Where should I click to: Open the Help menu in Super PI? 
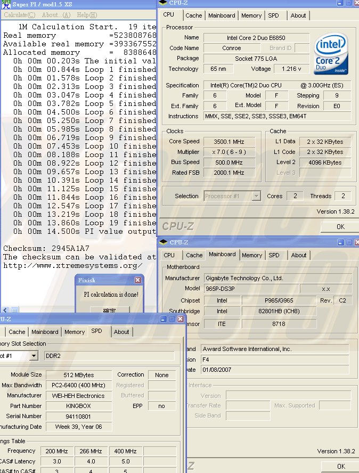87,15
